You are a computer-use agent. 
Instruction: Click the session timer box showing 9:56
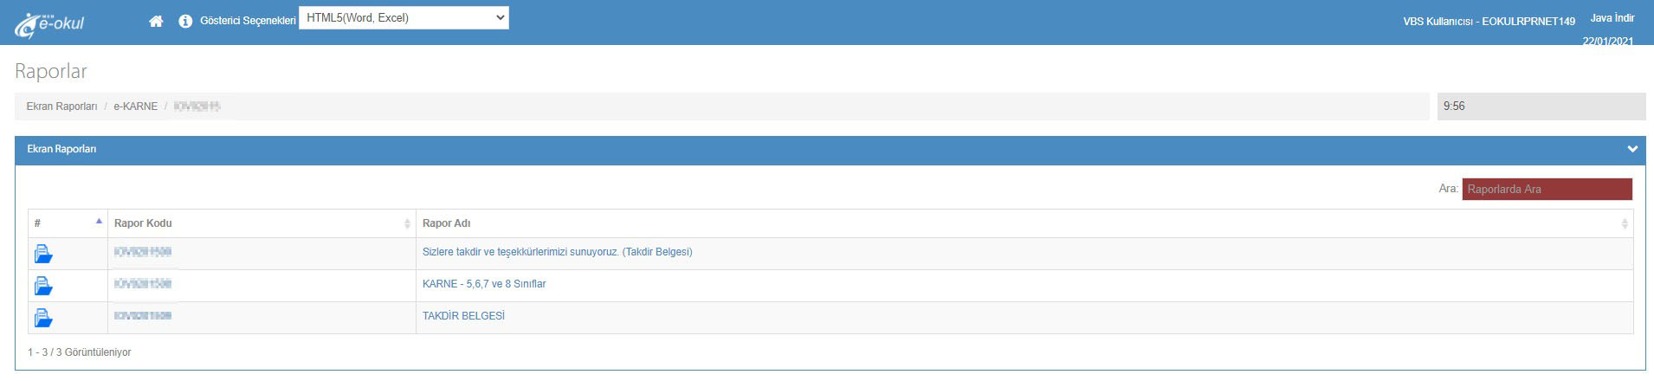(1540, 107)
